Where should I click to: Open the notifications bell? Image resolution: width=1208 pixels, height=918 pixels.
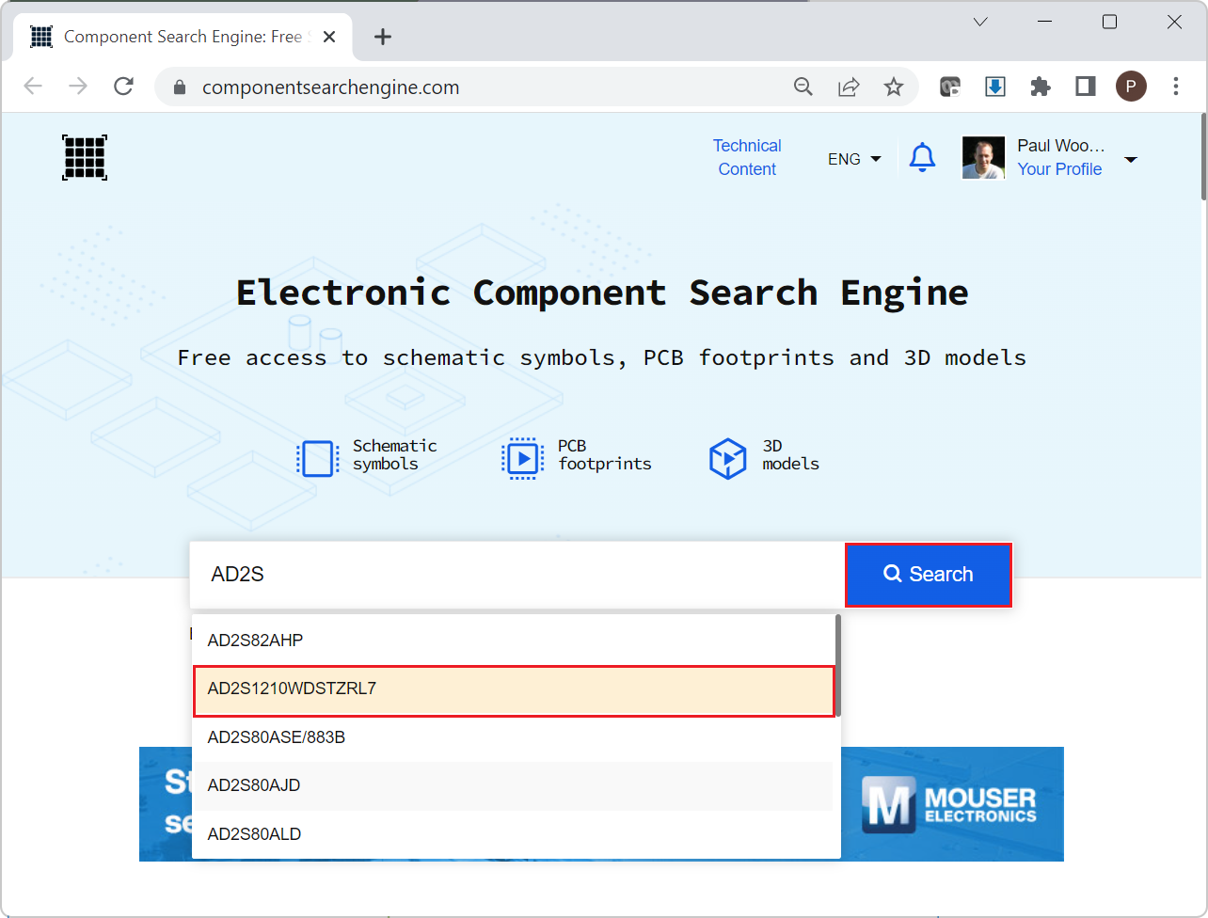pos(922,157)
